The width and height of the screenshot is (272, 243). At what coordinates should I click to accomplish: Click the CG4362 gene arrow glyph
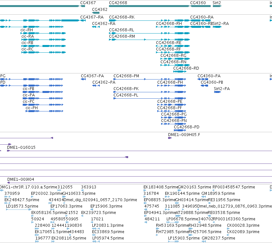tap(96, 13)
